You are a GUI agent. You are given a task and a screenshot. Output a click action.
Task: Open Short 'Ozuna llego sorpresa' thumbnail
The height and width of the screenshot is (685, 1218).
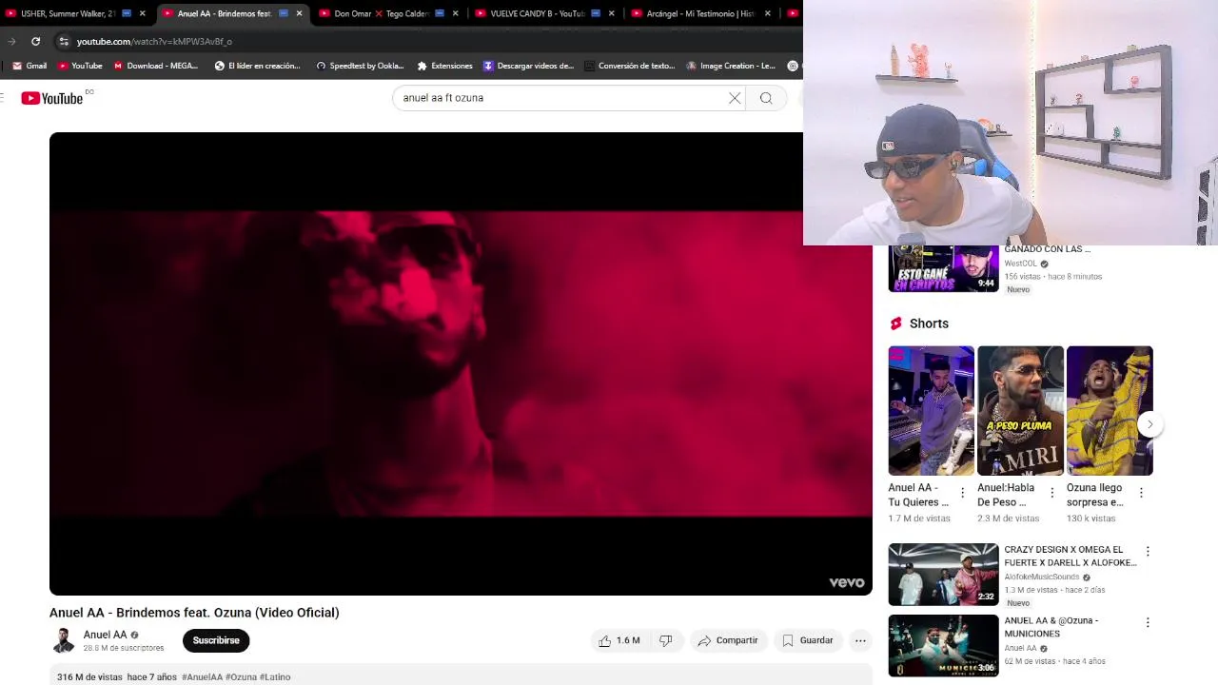click(x=1110, y=411)
